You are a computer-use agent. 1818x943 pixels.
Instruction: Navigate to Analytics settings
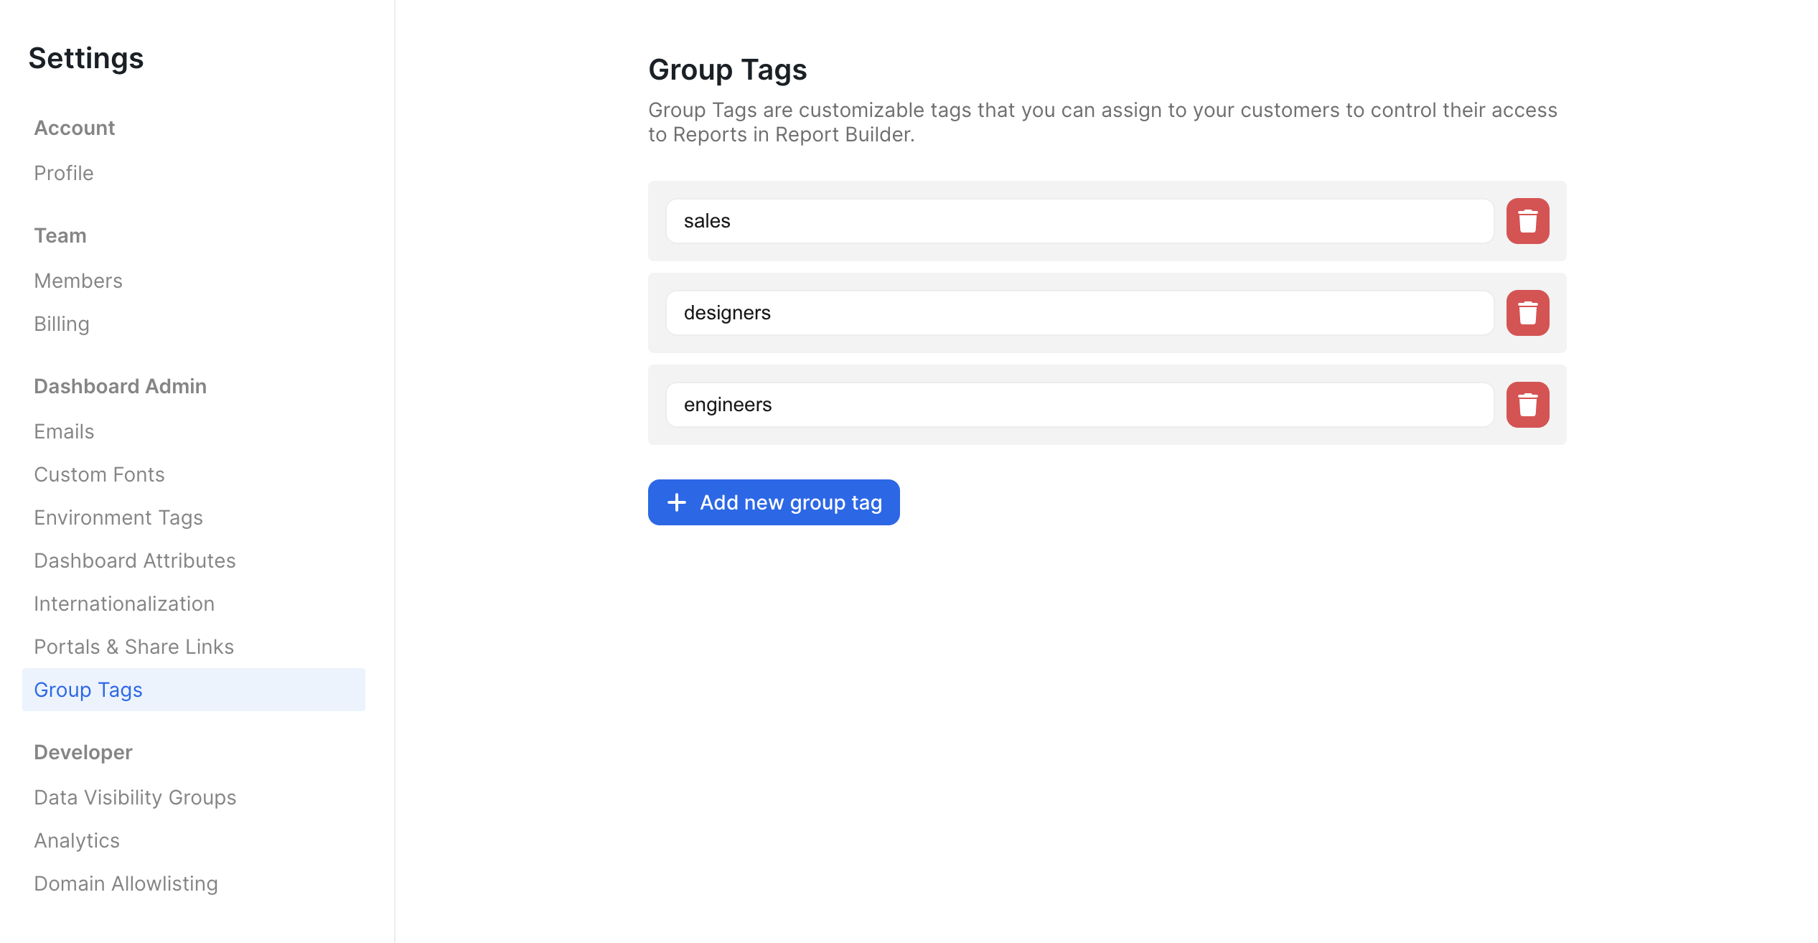pos(77,840)
